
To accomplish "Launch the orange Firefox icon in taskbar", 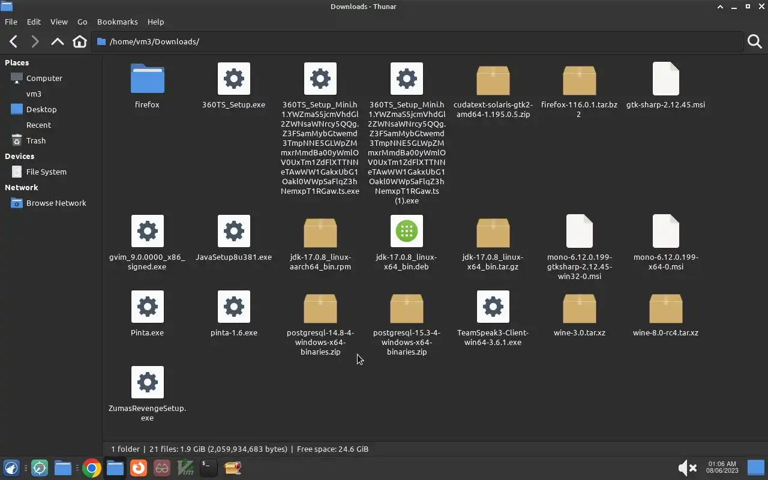I will 139,468.
